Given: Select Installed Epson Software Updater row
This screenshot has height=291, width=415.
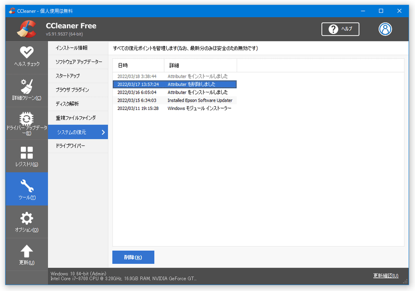Looking at the screenshot, I should coord(175,100).
